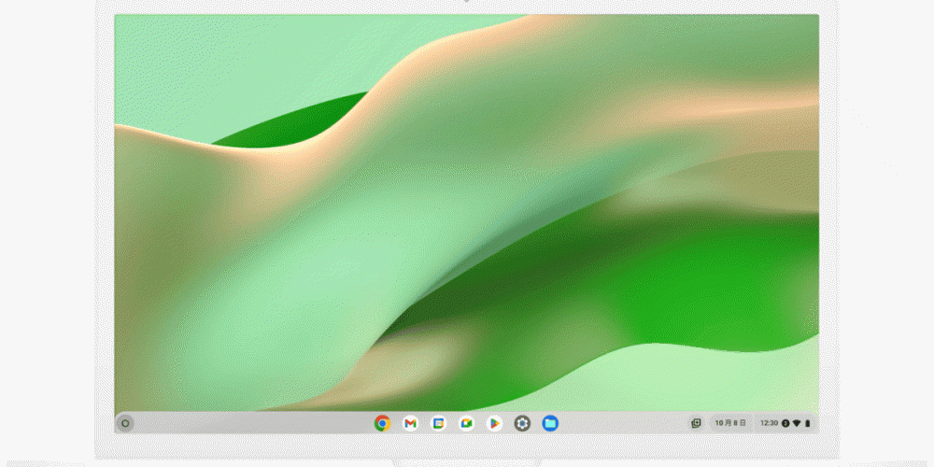Start Google Meet from the shelf
934x467 pixels.
click(x=465, y=423)
